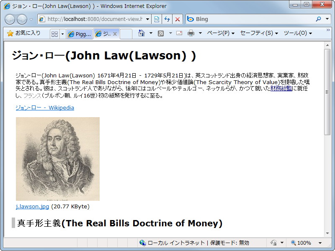Viewport: 335px width, 251px height.
Task: Open the ツール(O) menu
Action: click(298, 33)
